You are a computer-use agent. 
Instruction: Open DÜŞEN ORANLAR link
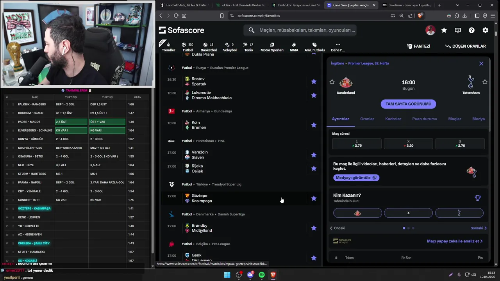(x=465, y=46)
